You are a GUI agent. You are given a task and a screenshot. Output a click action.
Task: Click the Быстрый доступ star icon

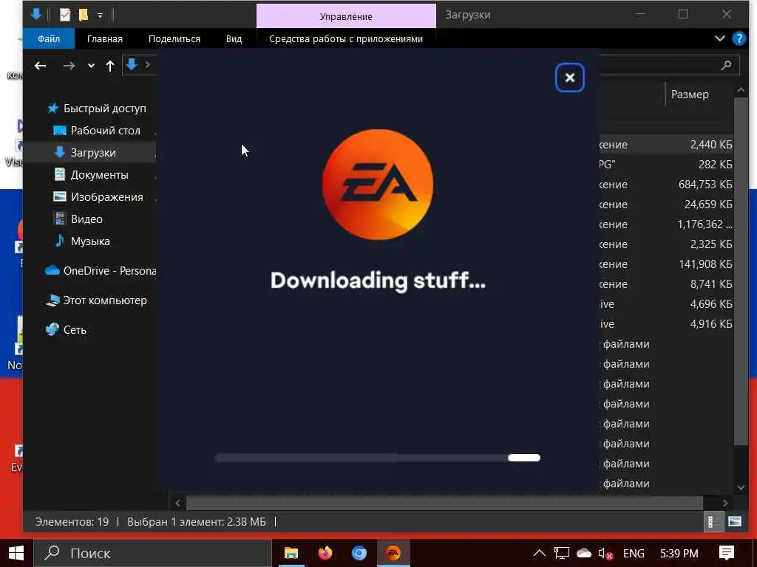point(52,109)
